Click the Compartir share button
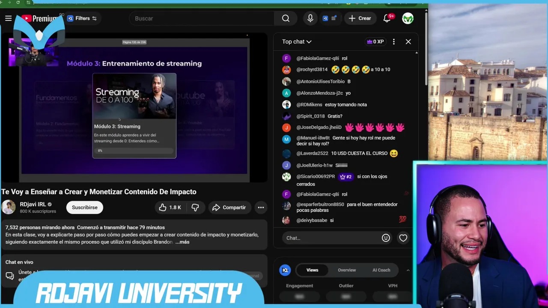This screenshot has width=548, height=308. click(x=229, y=207)
